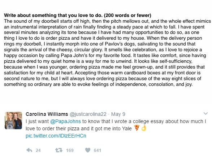Open Carolina Williams' profile photo
The width and height of the screenshot is (212, 157).
pos(13,121)
